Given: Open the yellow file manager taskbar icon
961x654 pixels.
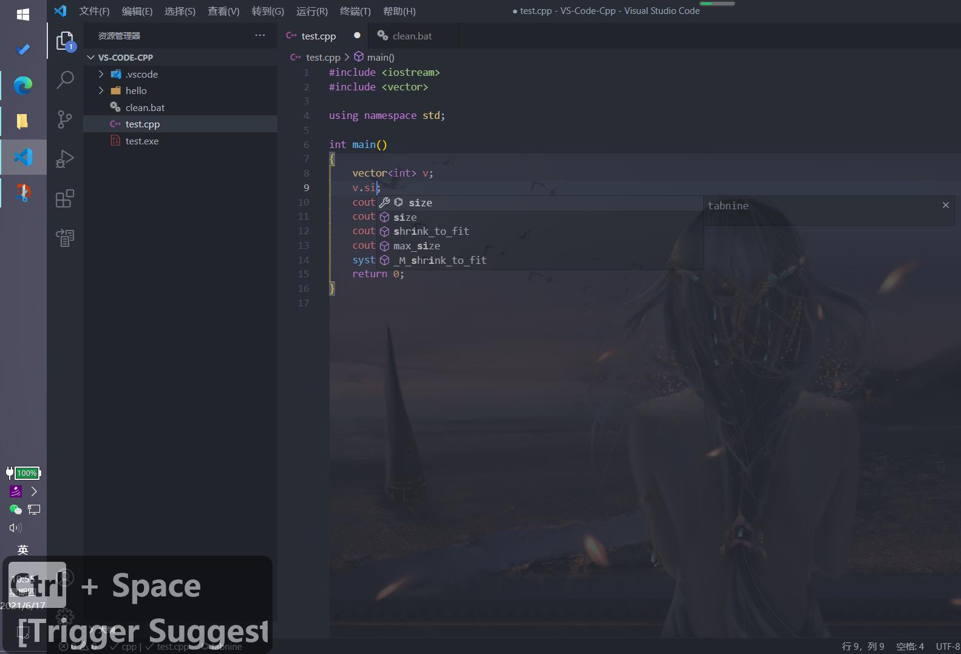Looking at the screenshot, I should 23,121.
